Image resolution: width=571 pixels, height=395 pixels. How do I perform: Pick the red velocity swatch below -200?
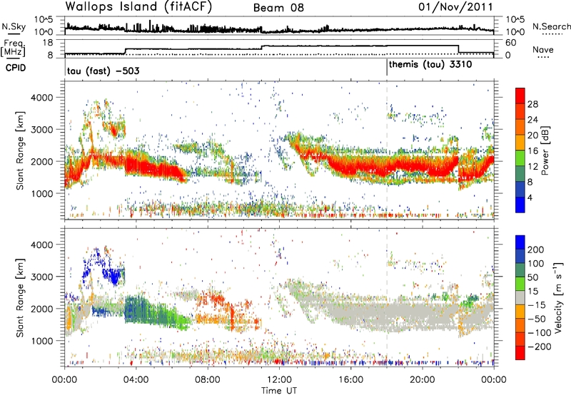[x=520, y=353]
